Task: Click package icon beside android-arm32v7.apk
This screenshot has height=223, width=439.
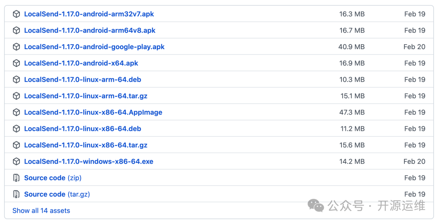Action: [x=17, y=14]
